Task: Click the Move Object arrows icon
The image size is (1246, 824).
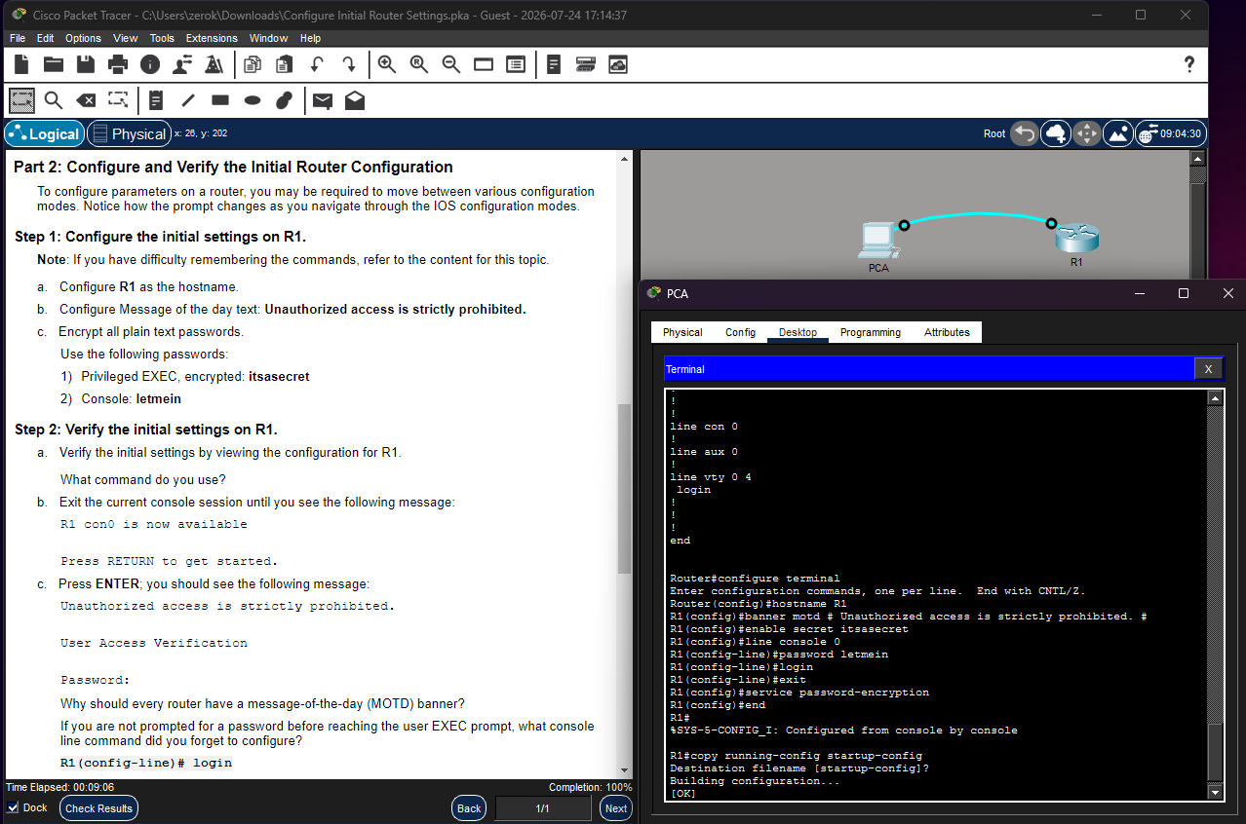Action: click(x=1087, y=133)
